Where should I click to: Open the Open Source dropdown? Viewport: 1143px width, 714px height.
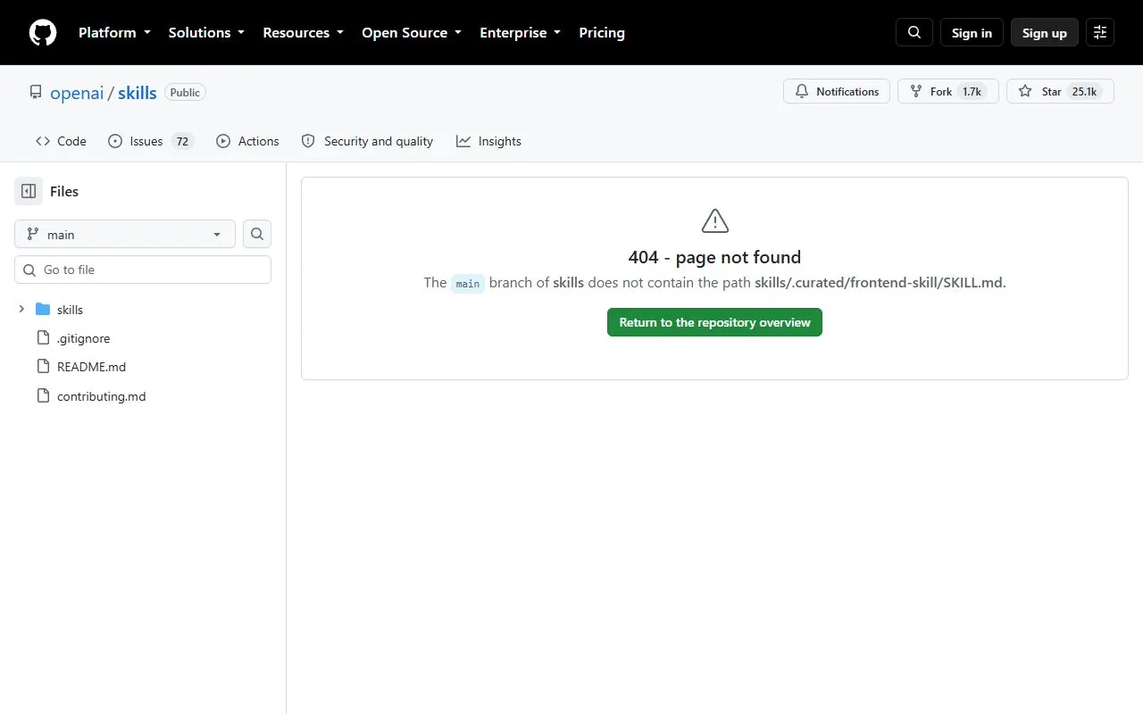click(x=412, y=32)
